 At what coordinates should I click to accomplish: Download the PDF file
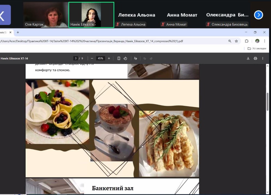click(248, 58)
